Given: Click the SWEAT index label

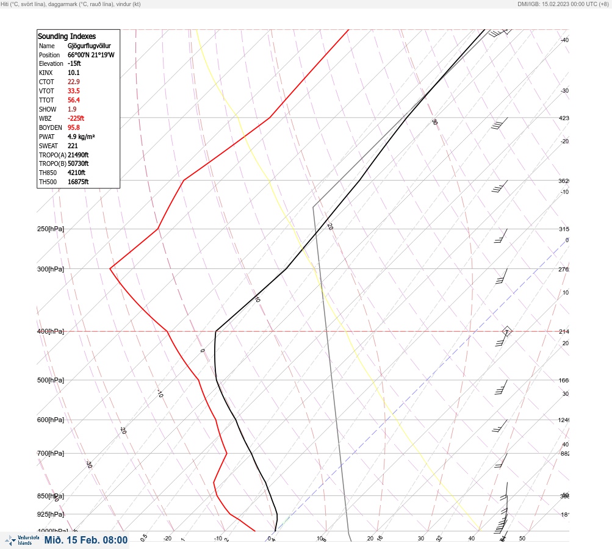Looking at the screenshot, I should pyautogui.click(x=48, y=146).
